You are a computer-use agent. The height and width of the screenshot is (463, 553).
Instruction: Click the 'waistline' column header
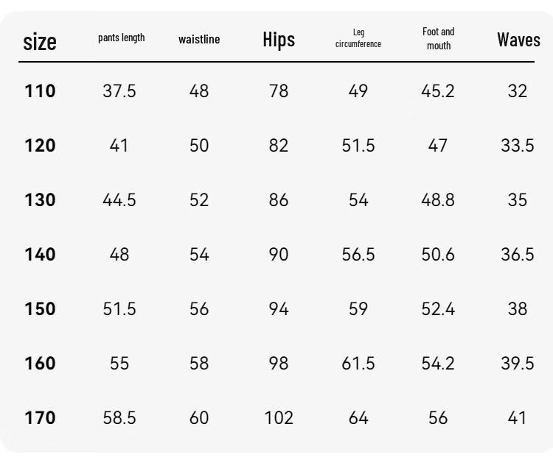click(199, 39)
